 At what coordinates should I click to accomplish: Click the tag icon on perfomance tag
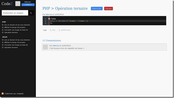click(x=60, y=30)
